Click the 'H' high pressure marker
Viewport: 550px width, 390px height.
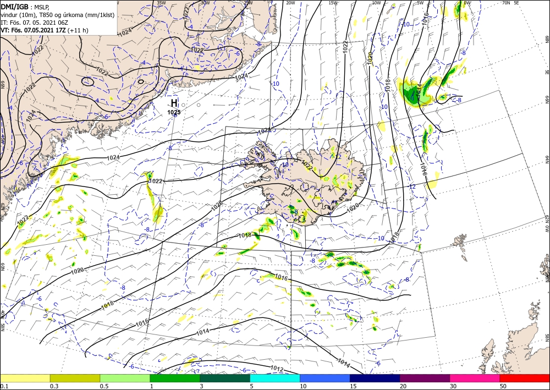[x=174, y=103]
